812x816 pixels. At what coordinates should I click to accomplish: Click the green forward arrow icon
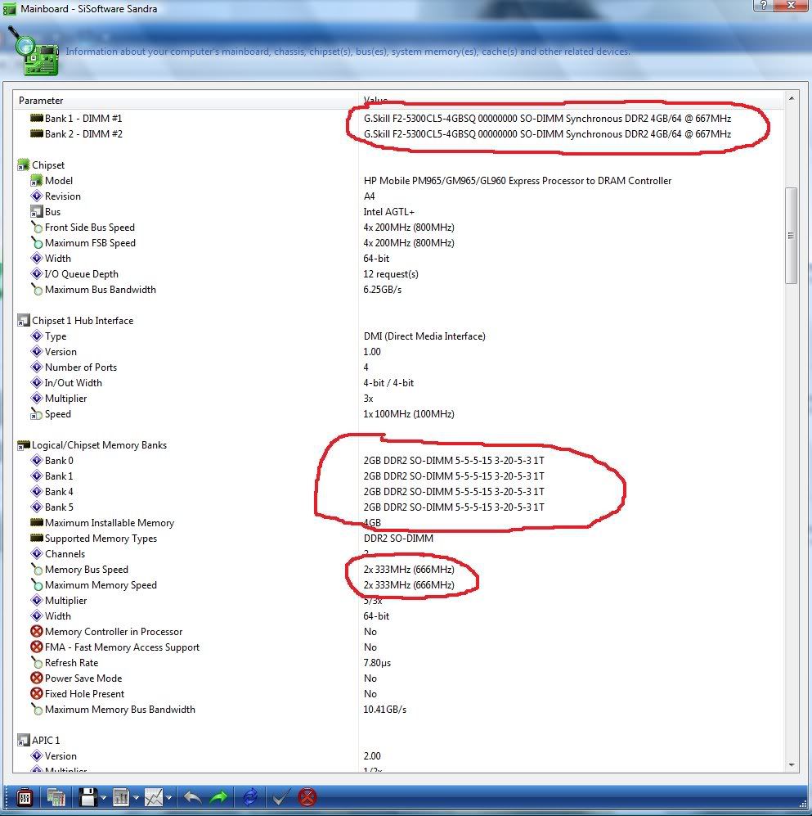[219, 797]
